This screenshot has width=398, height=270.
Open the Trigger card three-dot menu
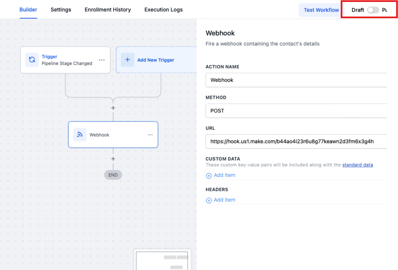point(102,60)
